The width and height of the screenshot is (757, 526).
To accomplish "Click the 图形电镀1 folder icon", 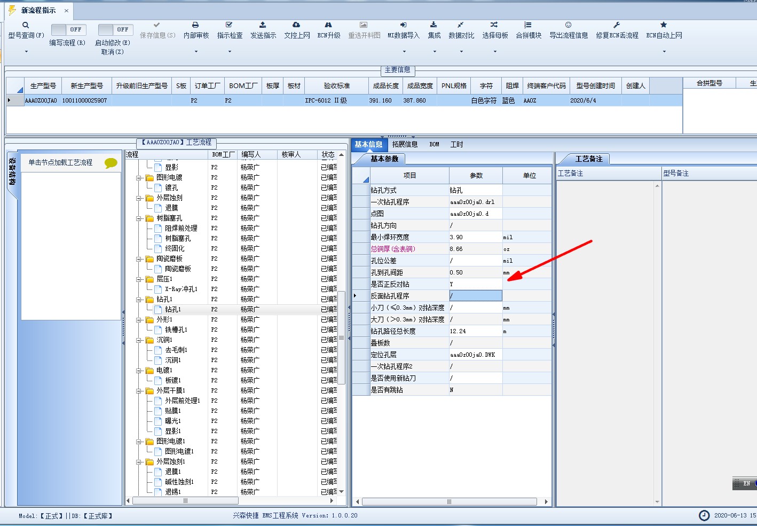I will [x=150, y=441].
